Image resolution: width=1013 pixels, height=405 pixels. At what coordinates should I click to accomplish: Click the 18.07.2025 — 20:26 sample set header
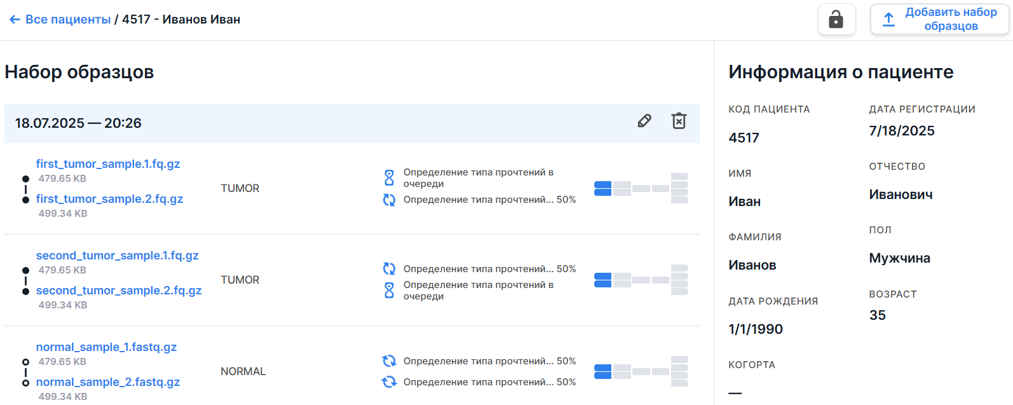(x=78, y=123)
